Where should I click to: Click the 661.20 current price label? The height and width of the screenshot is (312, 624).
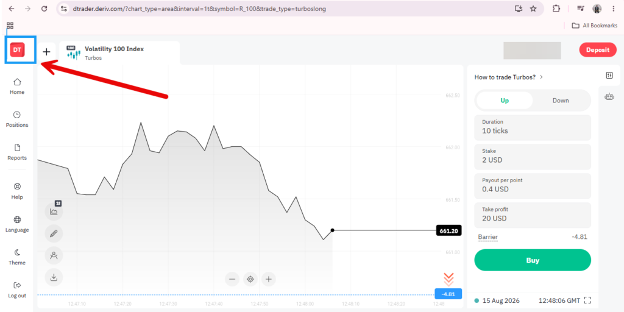(448, 231)
